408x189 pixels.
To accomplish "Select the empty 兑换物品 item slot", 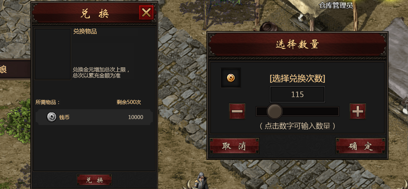I will 53,54.
